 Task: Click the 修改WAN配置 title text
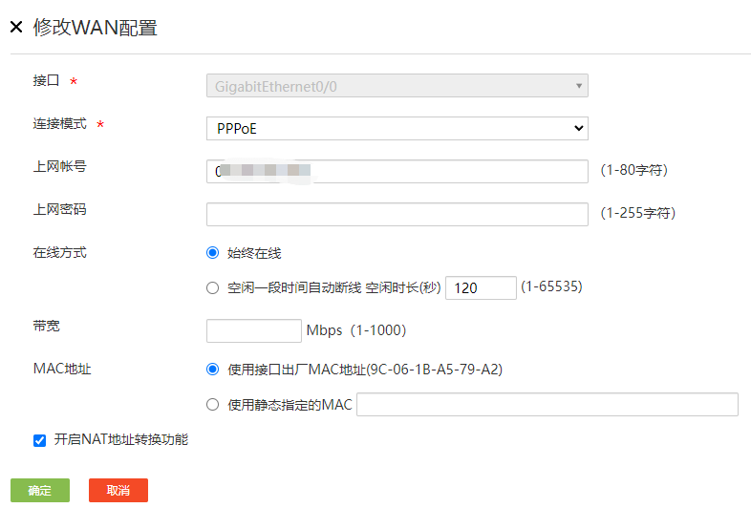coord(95,28)
